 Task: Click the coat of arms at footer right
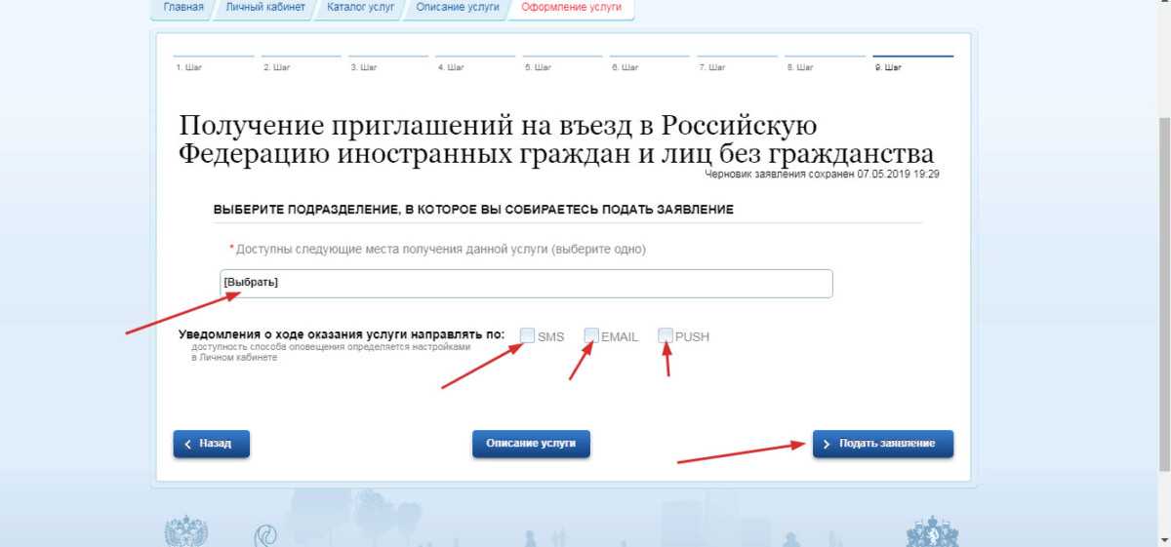coord(931,532)
